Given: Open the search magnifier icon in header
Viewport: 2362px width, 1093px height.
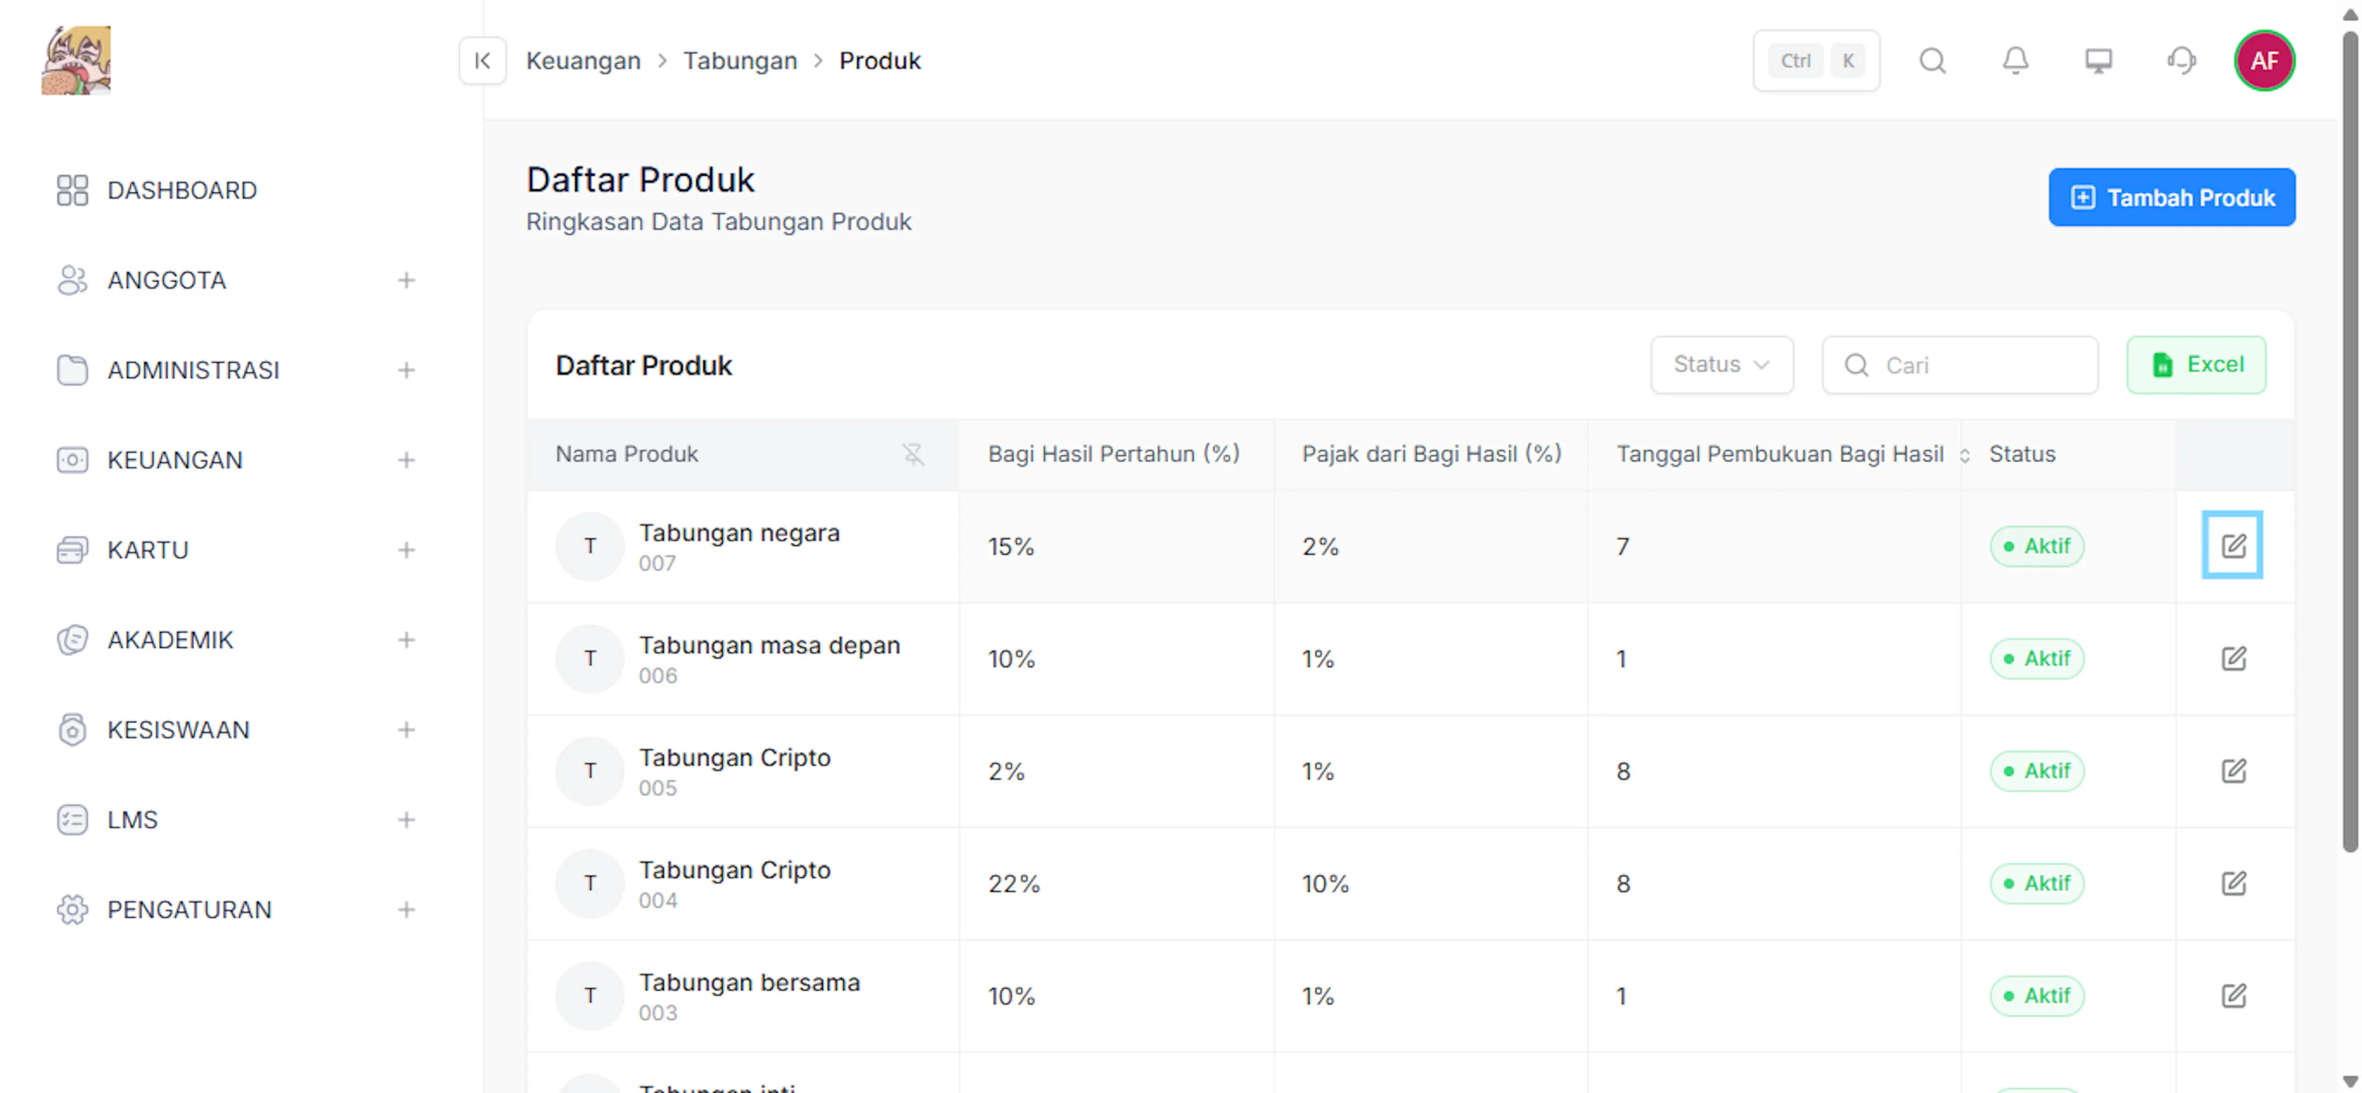Looking at the screenshot, I should click(x=1932, y=60).
